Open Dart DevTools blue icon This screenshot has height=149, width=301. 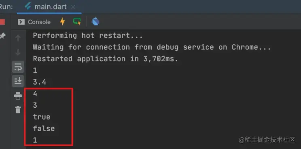click(x=95, y=22)
